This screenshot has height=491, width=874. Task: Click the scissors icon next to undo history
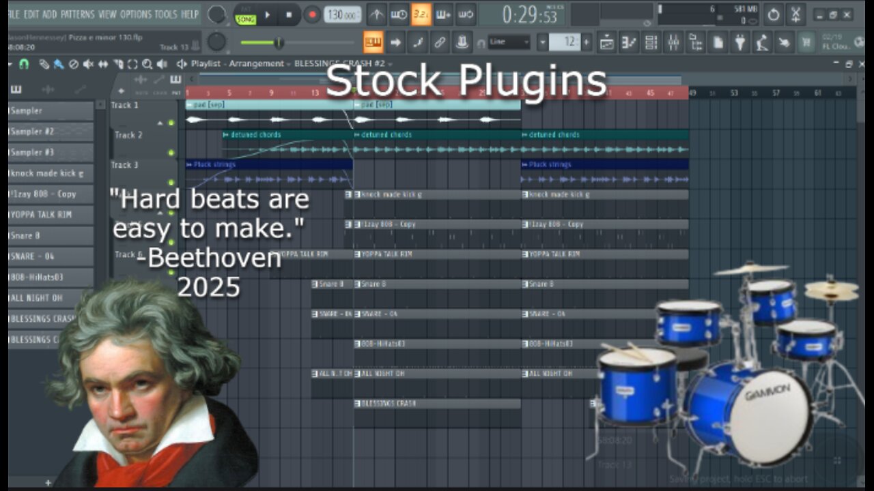795,15
